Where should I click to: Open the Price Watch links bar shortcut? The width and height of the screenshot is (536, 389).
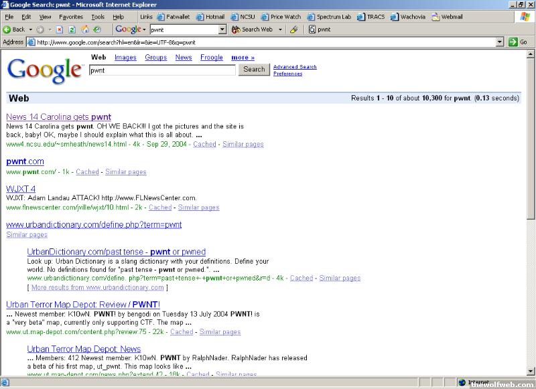point(280,17)
